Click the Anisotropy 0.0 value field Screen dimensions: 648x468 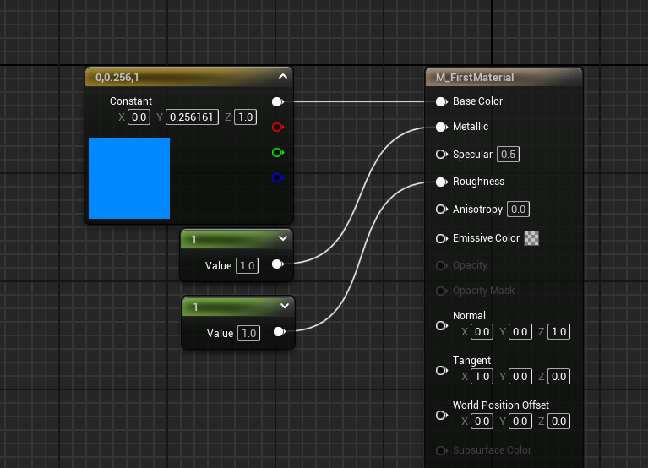(518, 210)
